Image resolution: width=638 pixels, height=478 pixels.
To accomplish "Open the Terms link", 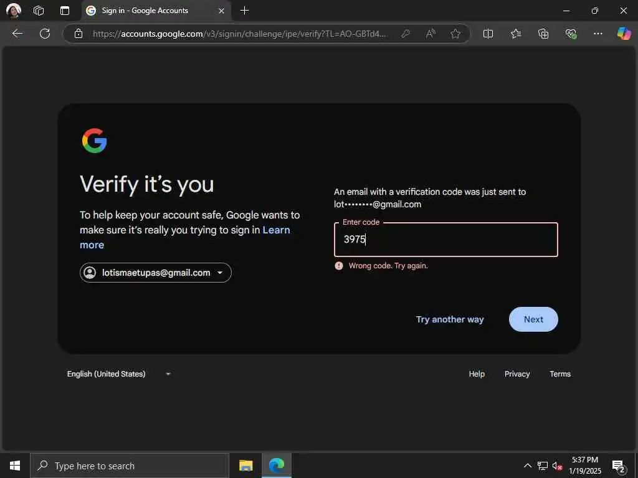I will (x=560, y=374).
